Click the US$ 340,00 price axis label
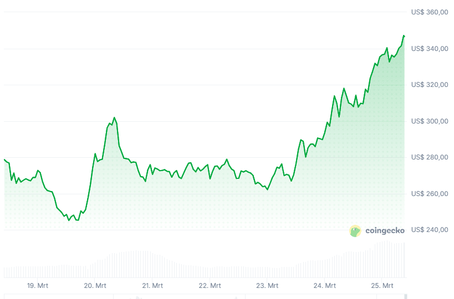The image size is (454, 299). pyautogui.click(x=429, y=49)
